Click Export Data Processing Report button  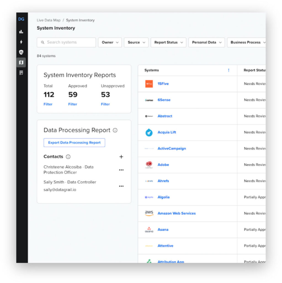pyautogui.click(x=74, y=143)
